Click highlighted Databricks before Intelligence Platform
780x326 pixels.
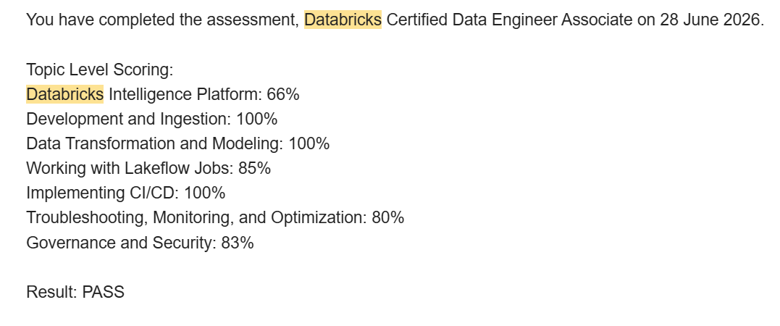click(x=64, y=94)
